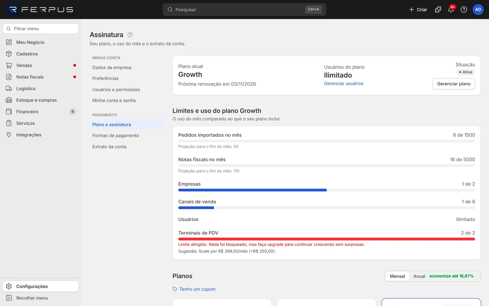This screenshot has height=306, width=489.
Task: Click the Terminais de PDV red usage bar
Action: (326, 239)
